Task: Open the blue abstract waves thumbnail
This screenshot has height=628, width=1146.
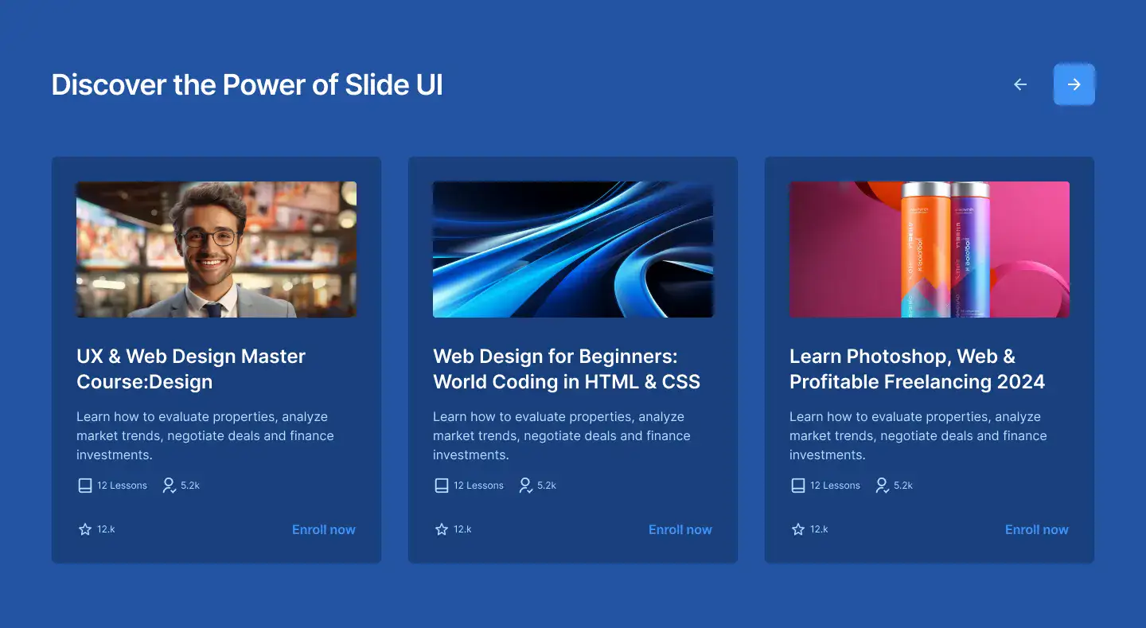Action: pyautogui.click(x=573, y=249)
